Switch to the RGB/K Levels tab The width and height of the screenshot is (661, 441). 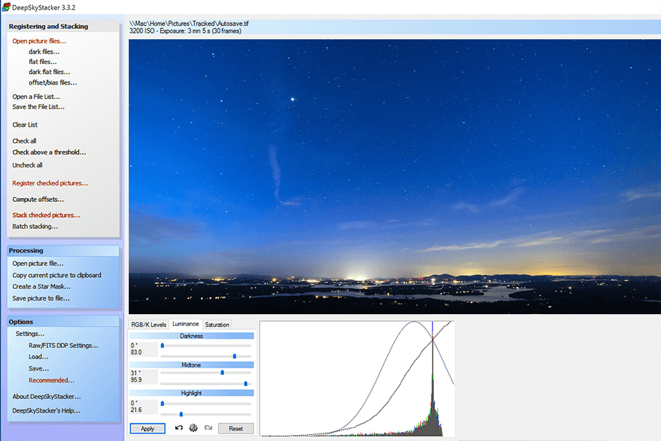click(149, 324)
